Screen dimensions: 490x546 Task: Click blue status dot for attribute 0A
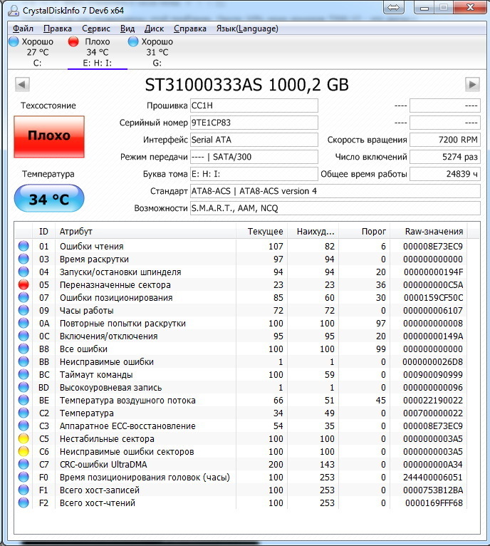(x=24, y=323)
